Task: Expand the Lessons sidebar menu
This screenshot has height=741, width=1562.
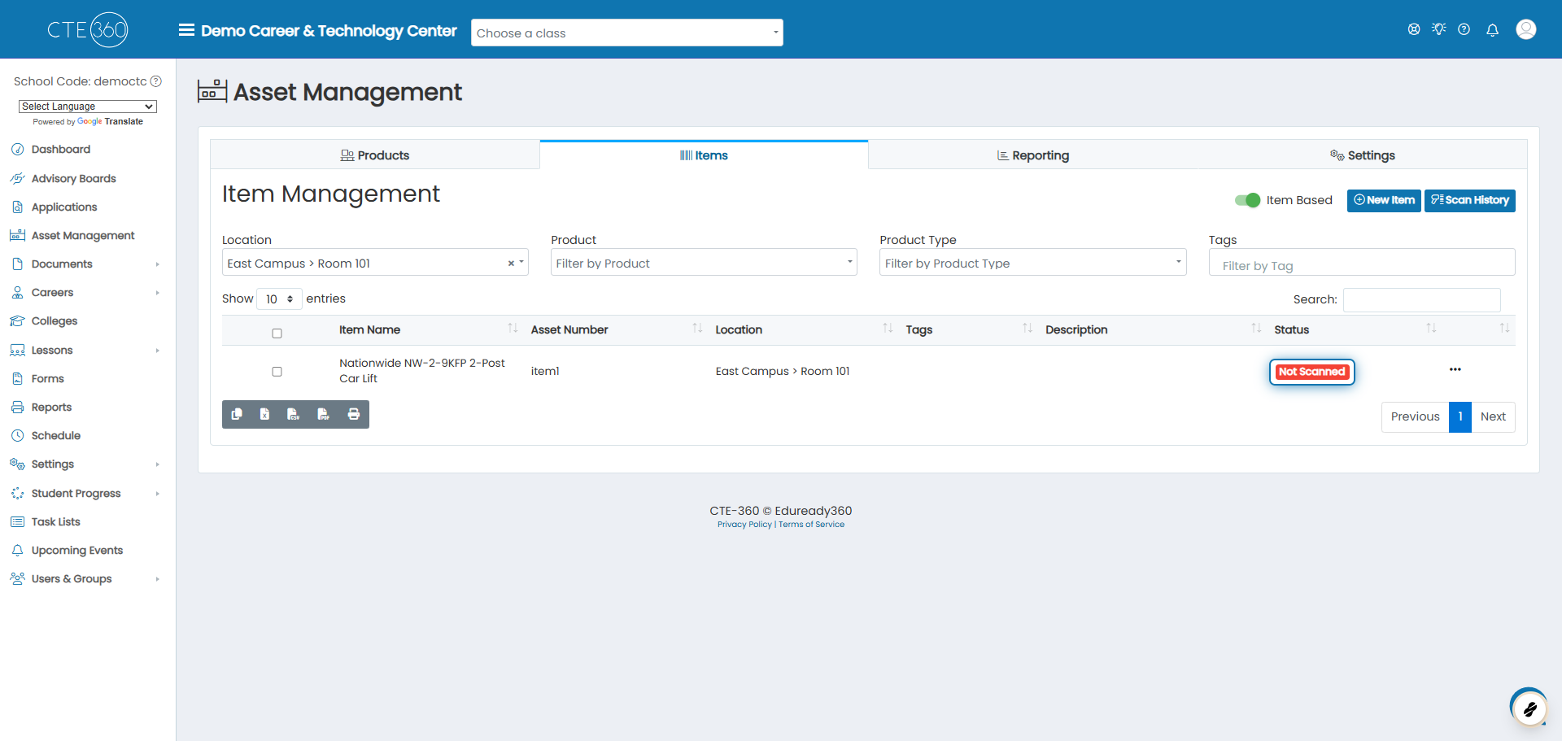Action: click(87, 351)
